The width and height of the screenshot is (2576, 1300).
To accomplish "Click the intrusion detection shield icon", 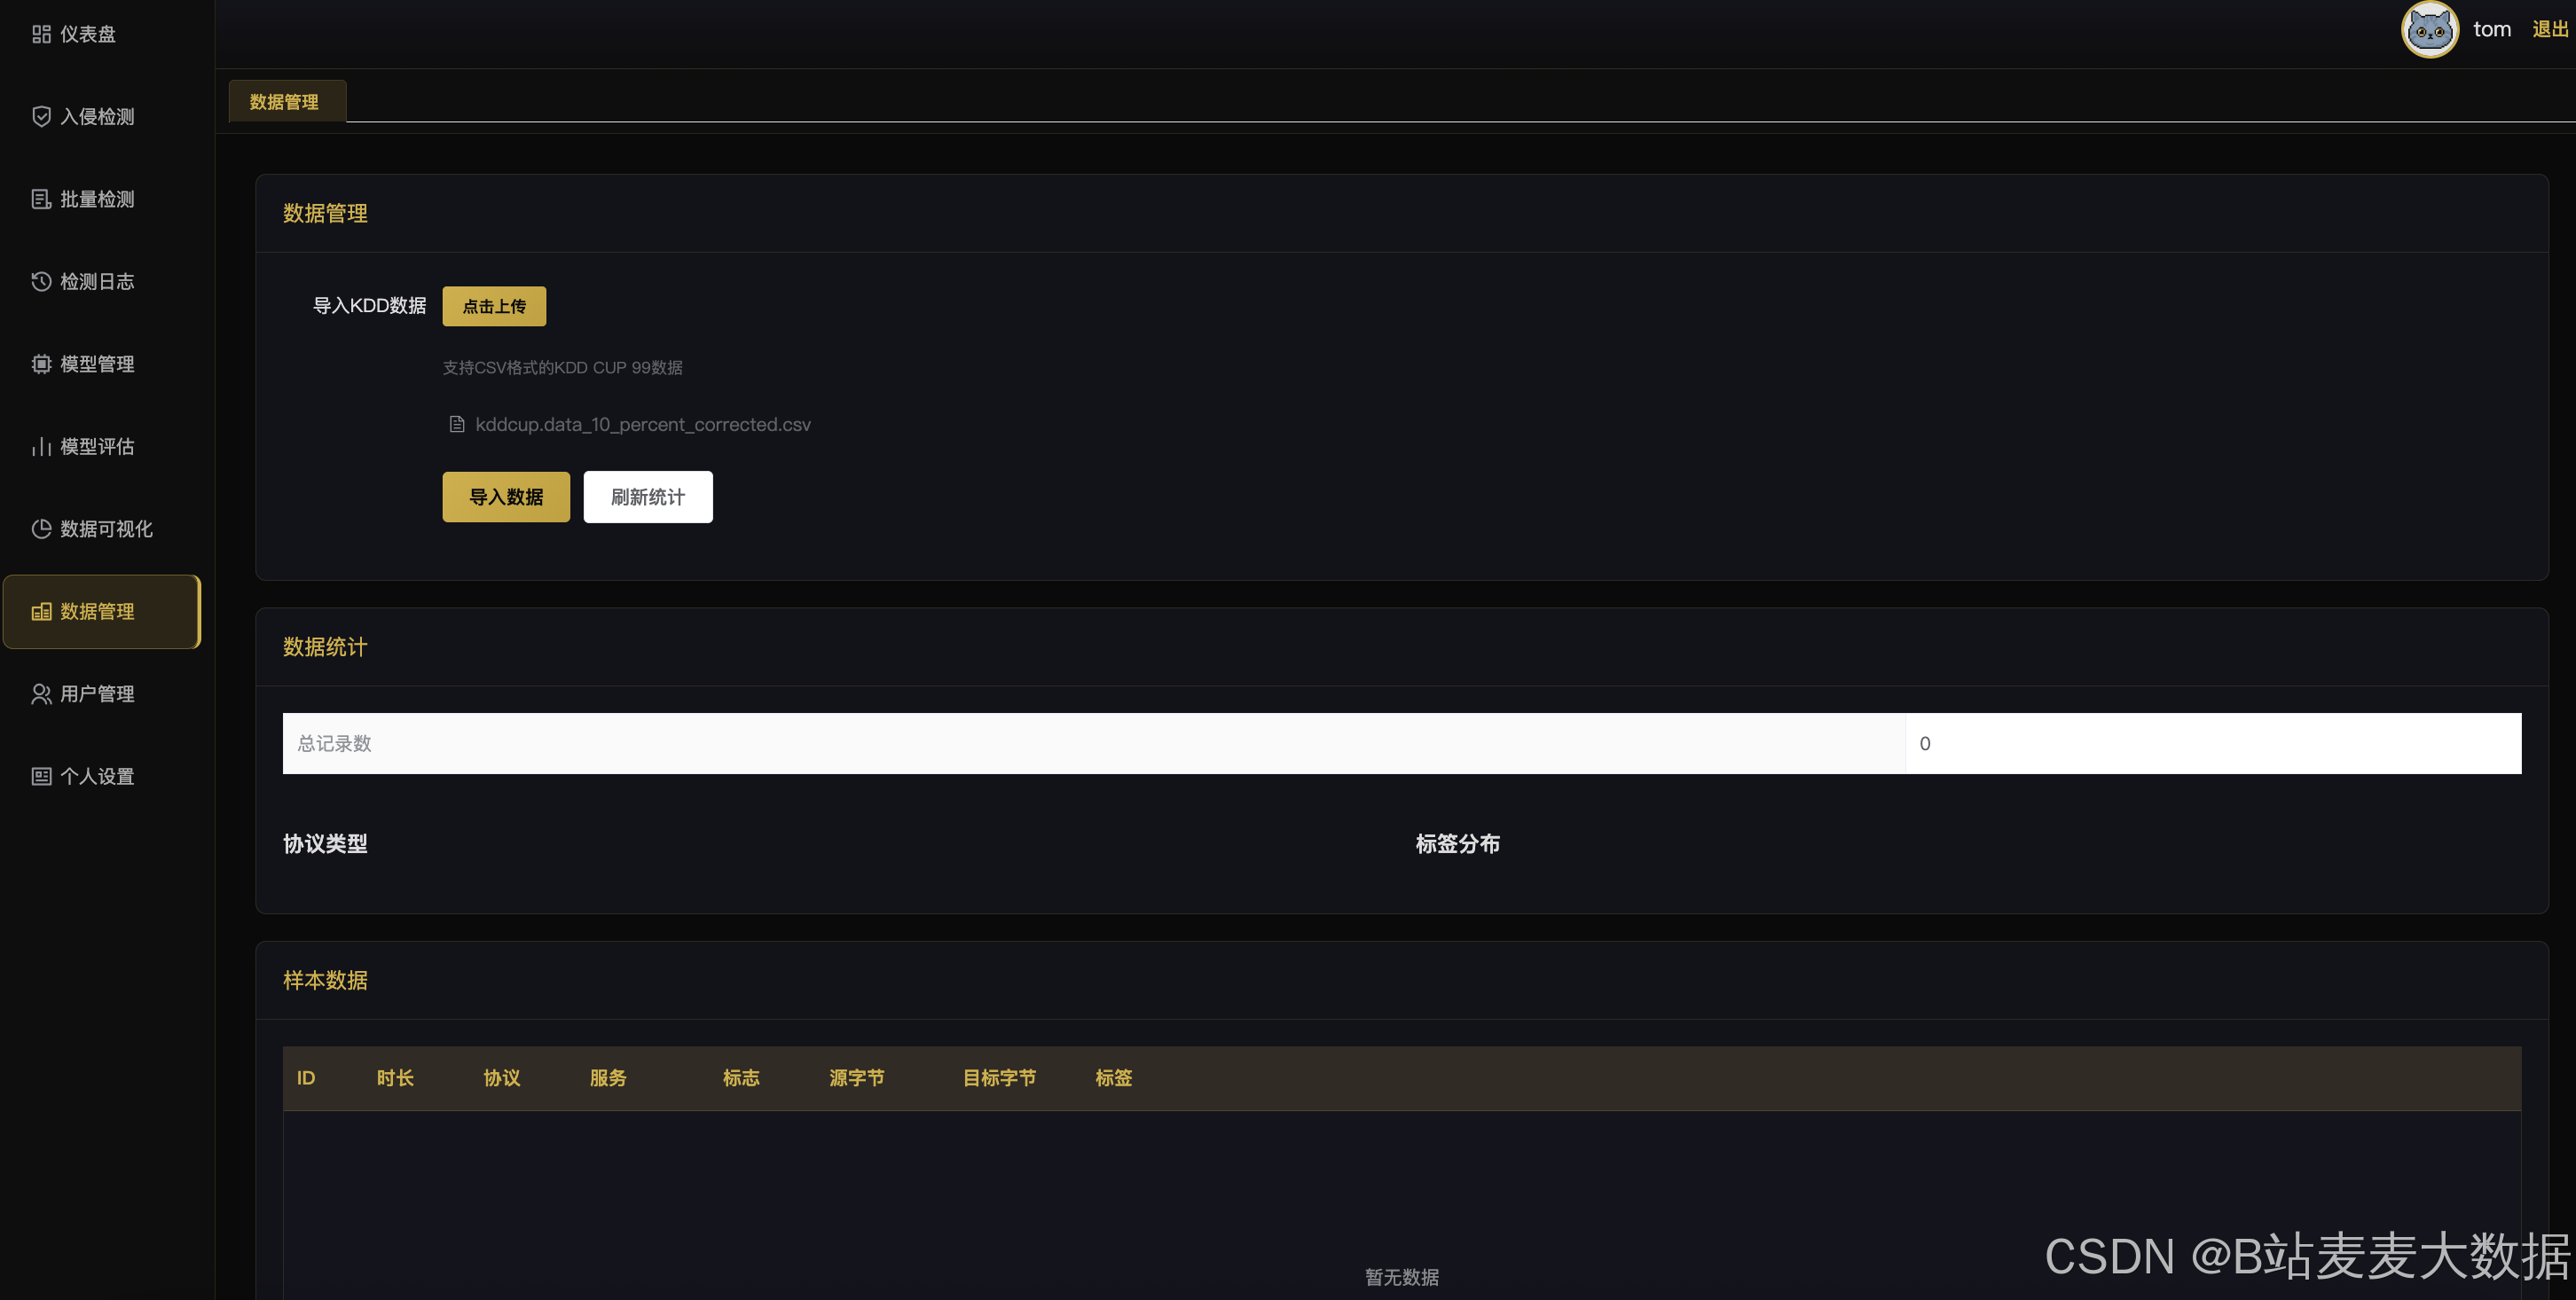I will (x=41, y=117).
